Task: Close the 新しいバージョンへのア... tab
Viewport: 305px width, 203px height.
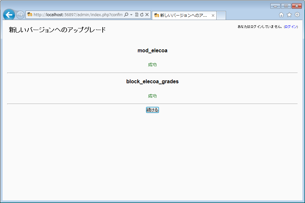Action: (213, 15)
